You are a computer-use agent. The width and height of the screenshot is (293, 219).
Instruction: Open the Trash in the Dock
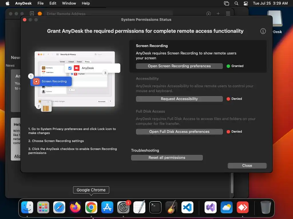[x=266, y=207]
